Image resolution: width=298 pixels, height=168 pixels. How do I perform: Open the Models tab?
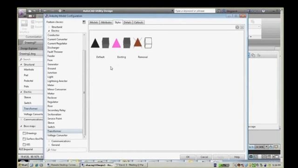click(94, 22)
